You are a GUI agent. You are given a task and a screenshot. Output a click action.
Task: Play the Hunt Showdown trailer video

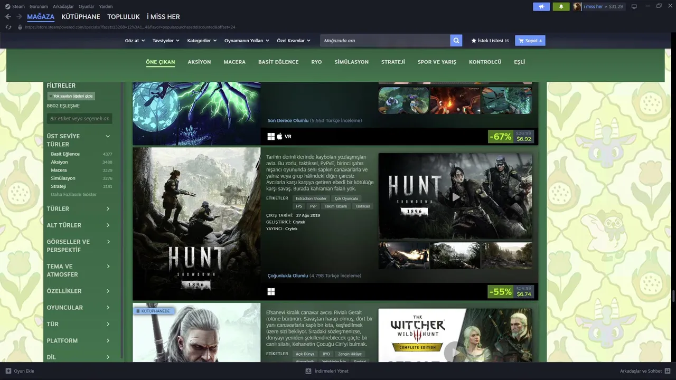[x=456, y=197]
